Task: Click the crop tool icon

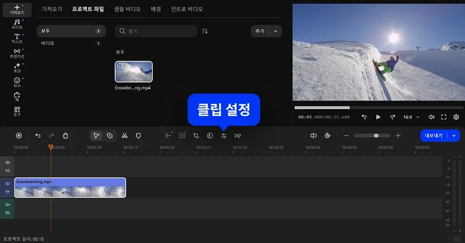Action: click(x=196, y=136)
